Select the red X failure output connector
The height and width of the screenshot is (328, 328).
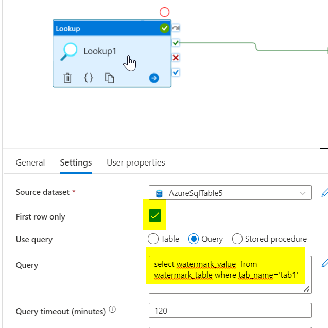176,58
